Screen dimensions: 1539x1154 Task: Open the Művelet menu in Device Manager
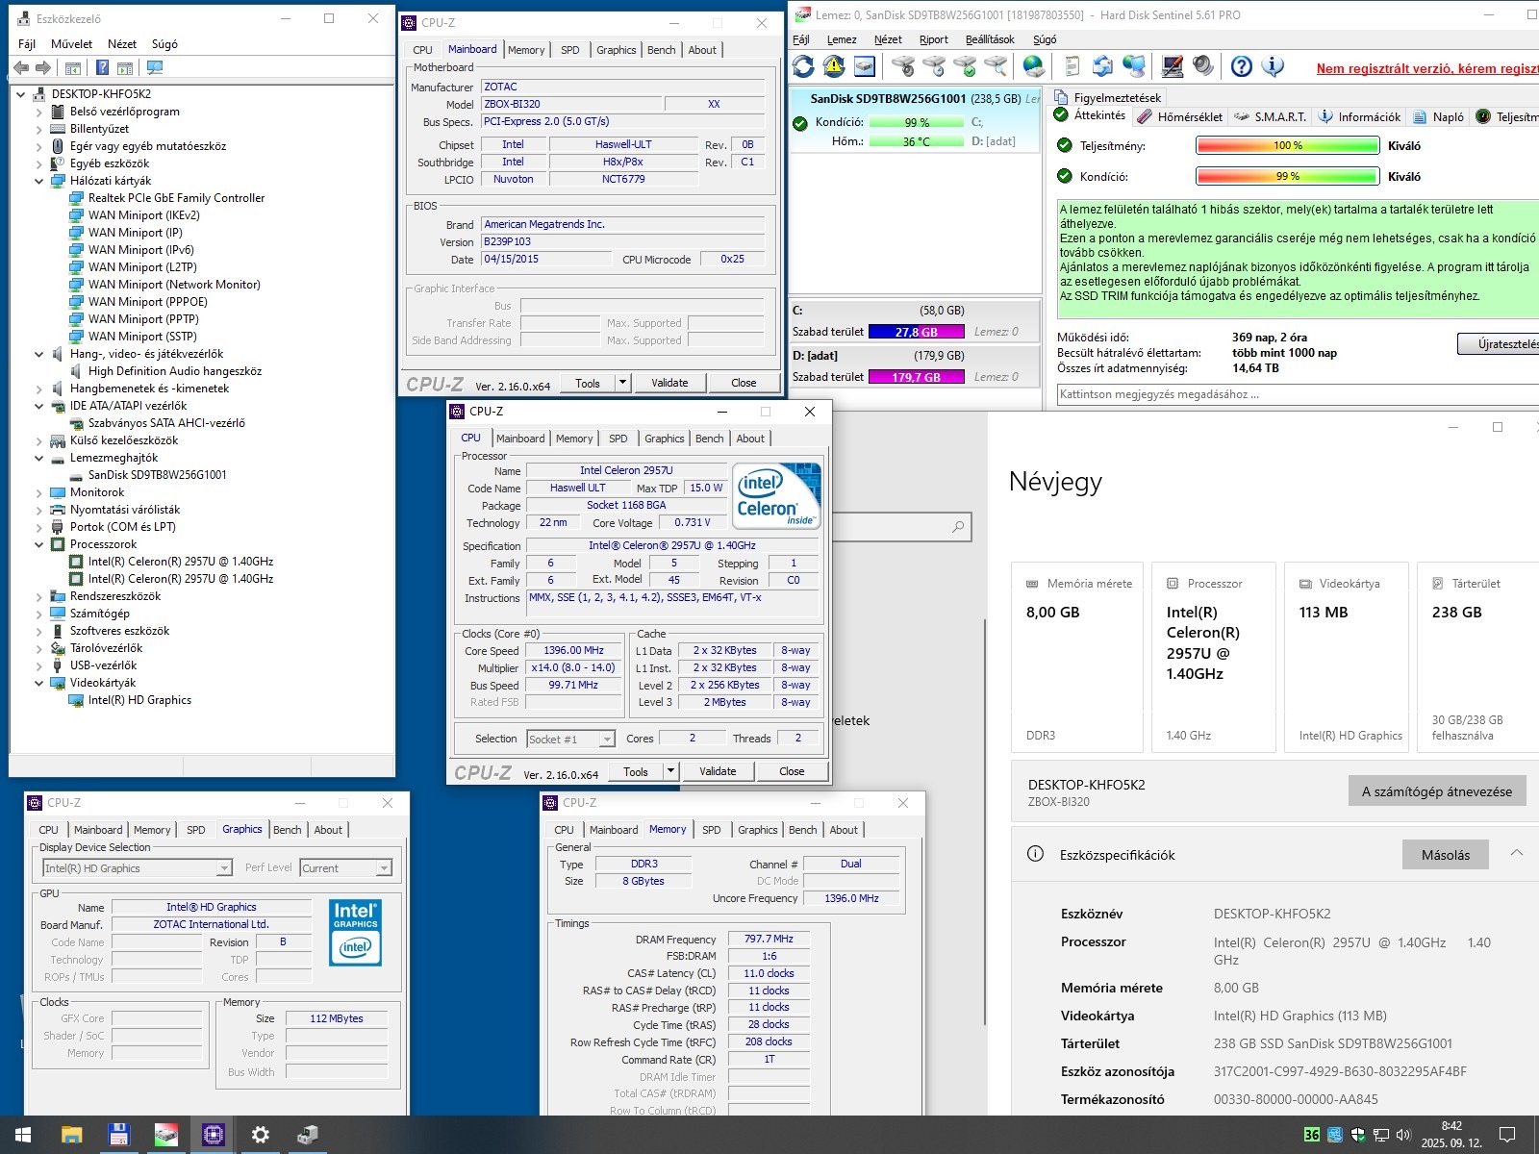[71, 43]
